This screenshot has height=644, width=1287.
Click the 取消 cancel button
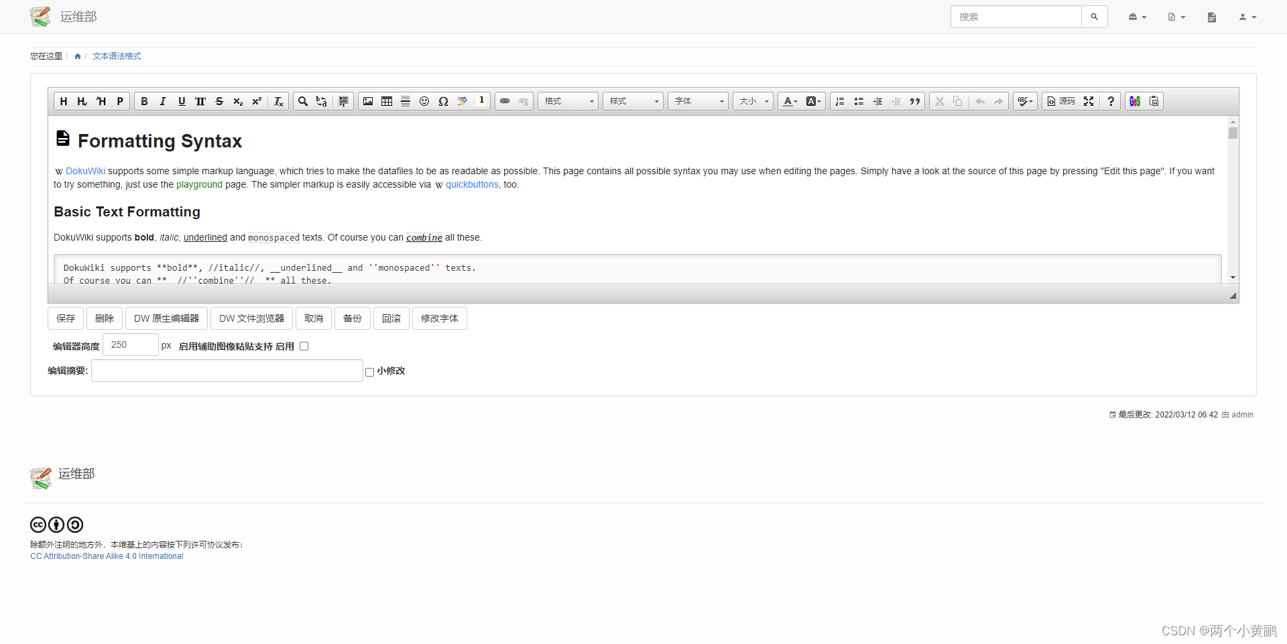[x=314, y=318]
